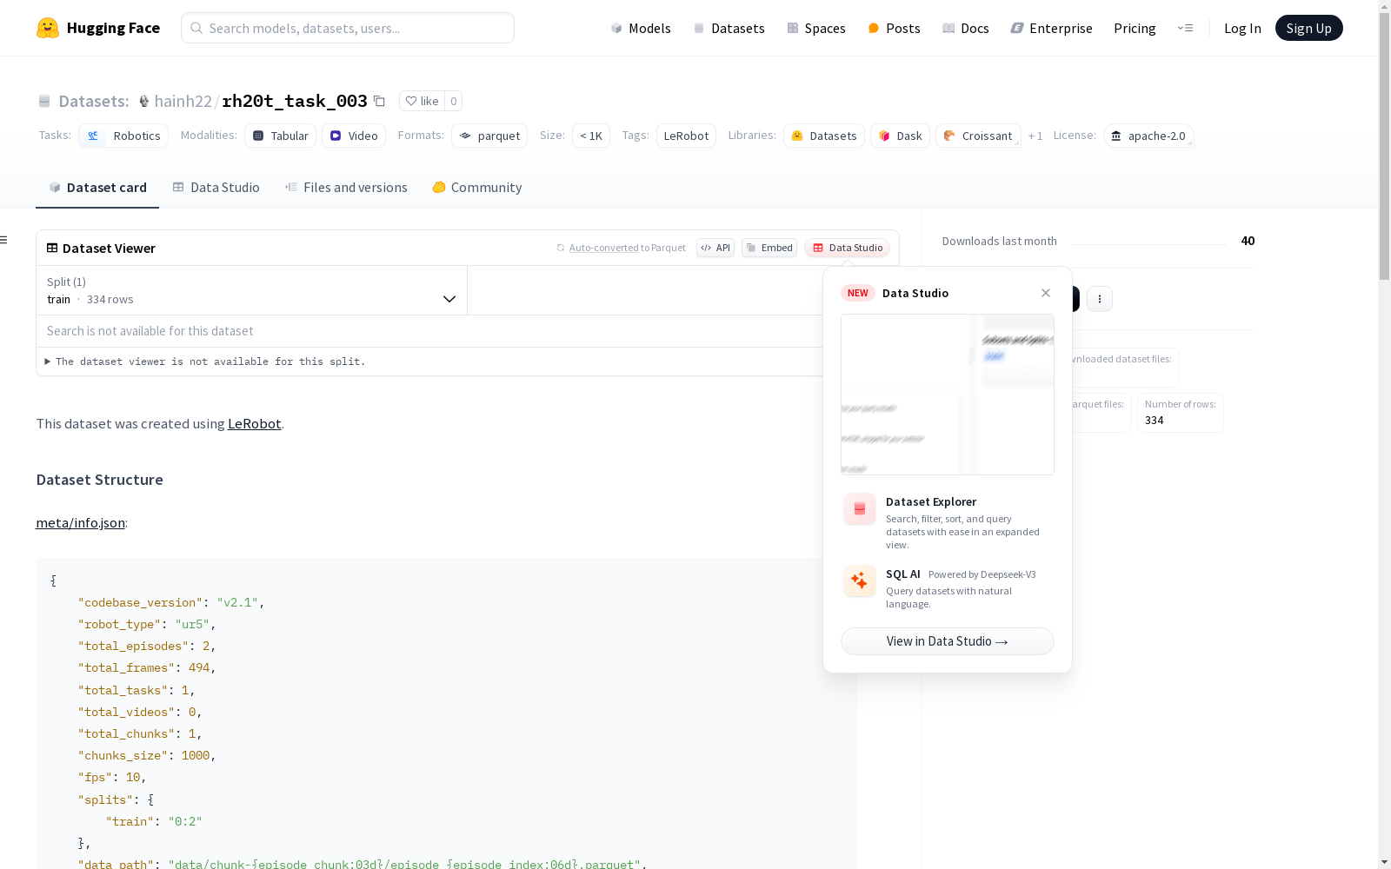Click View in Data Studio button
The width and height of the screenshot is (1391, 869).
(948, 641)
